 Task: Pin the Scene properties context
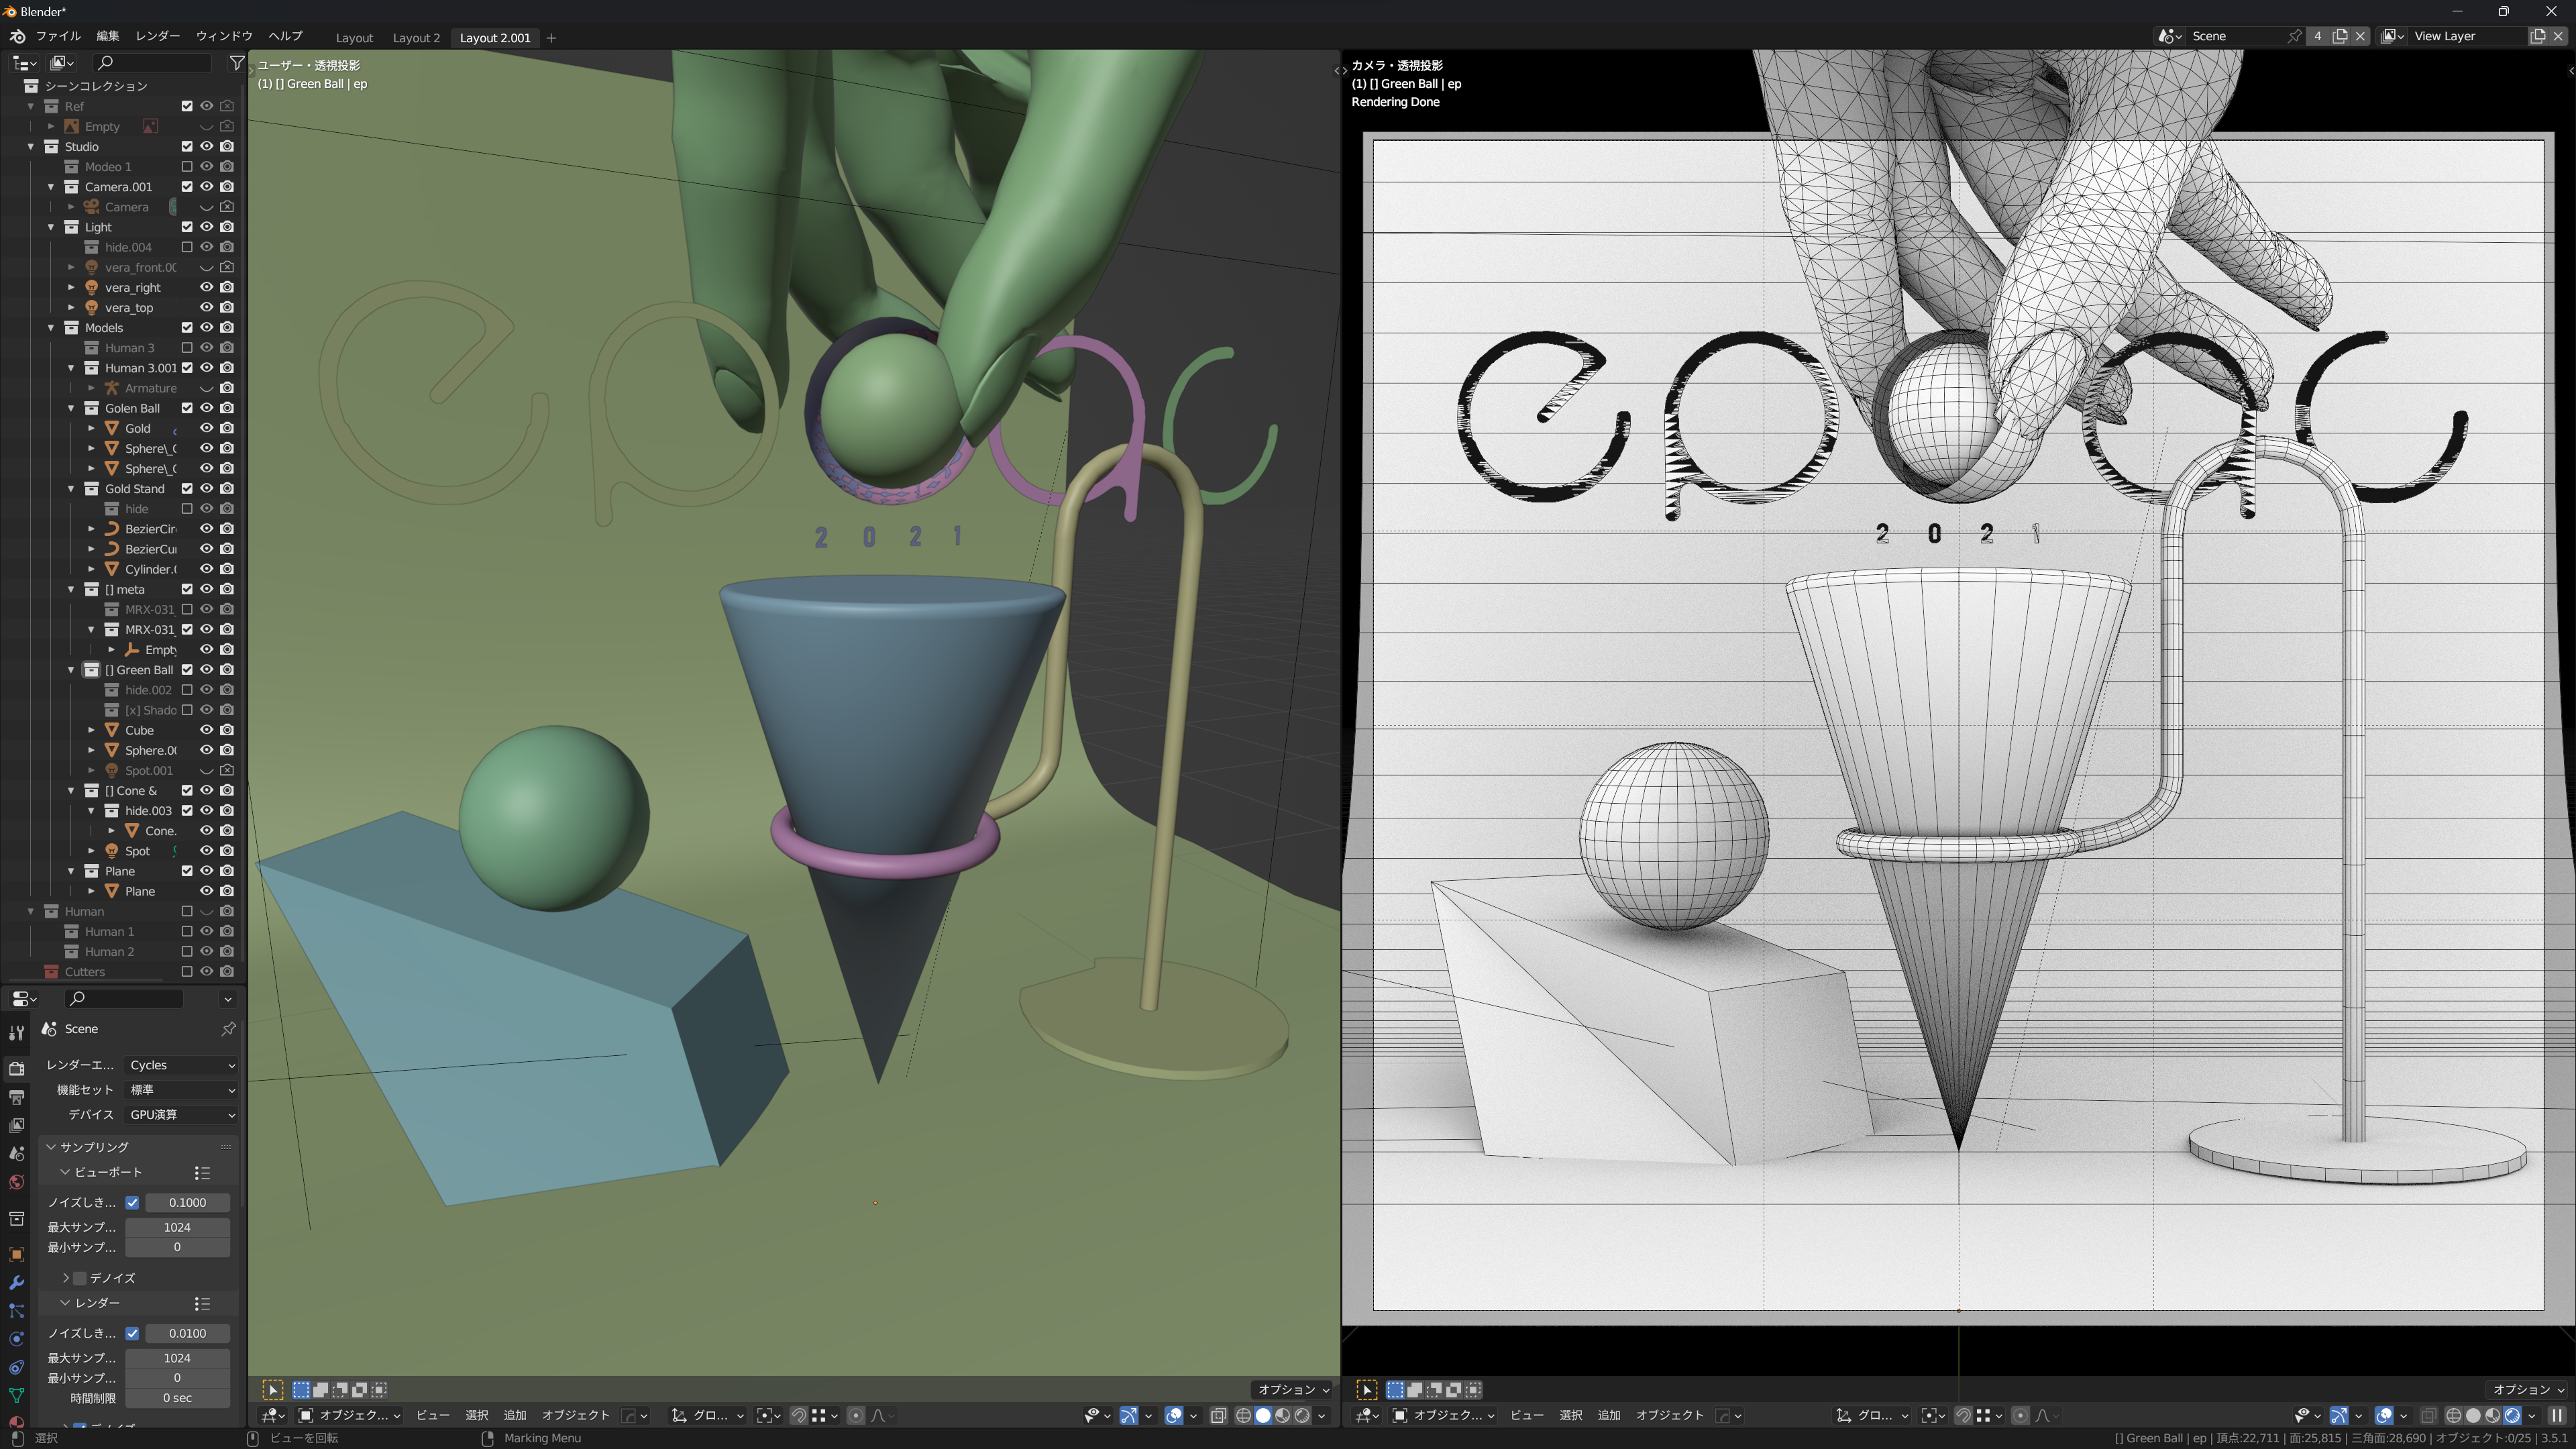point(228,1028)
